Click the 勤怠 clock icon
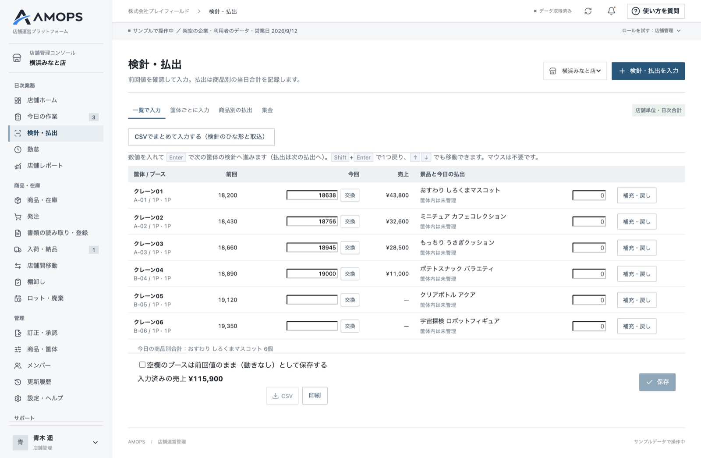701x458 pixels. tap(18, 149)
